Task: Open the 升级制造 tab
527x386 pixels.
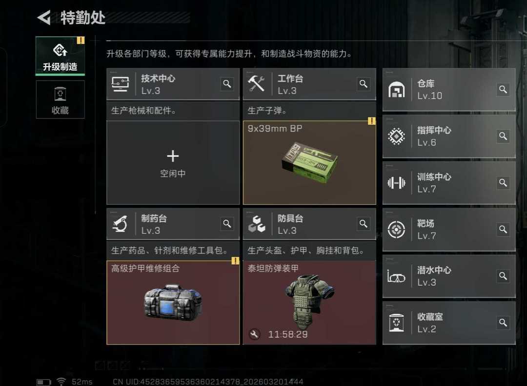Action: [60, 56]
